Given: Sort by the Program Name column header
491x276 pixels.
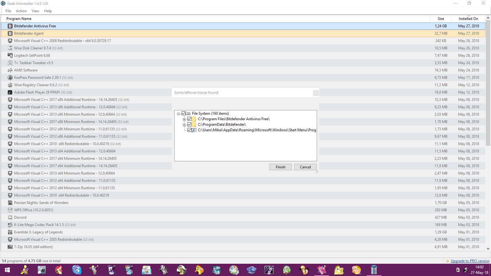Looking at the screenshot, I should point(215,19).
